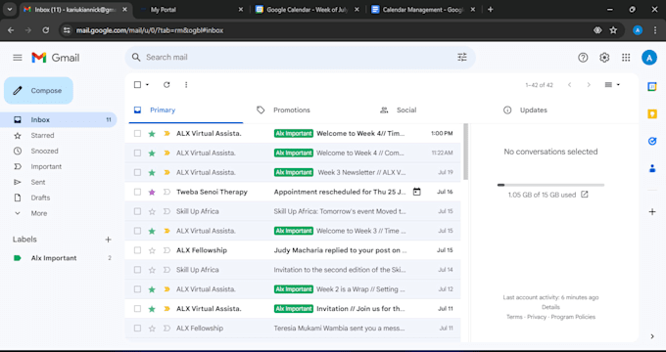Select checkbox for Judy Macharia replied email
This screenshot has height=352, width=666.
click(137, 250)
